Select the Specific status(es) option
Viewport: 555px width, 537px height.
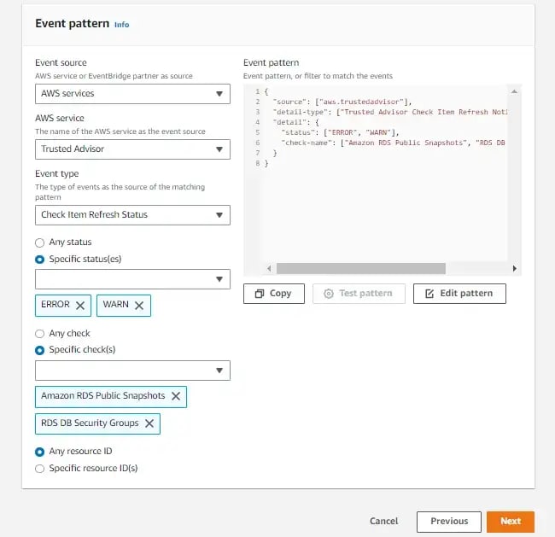39,260
